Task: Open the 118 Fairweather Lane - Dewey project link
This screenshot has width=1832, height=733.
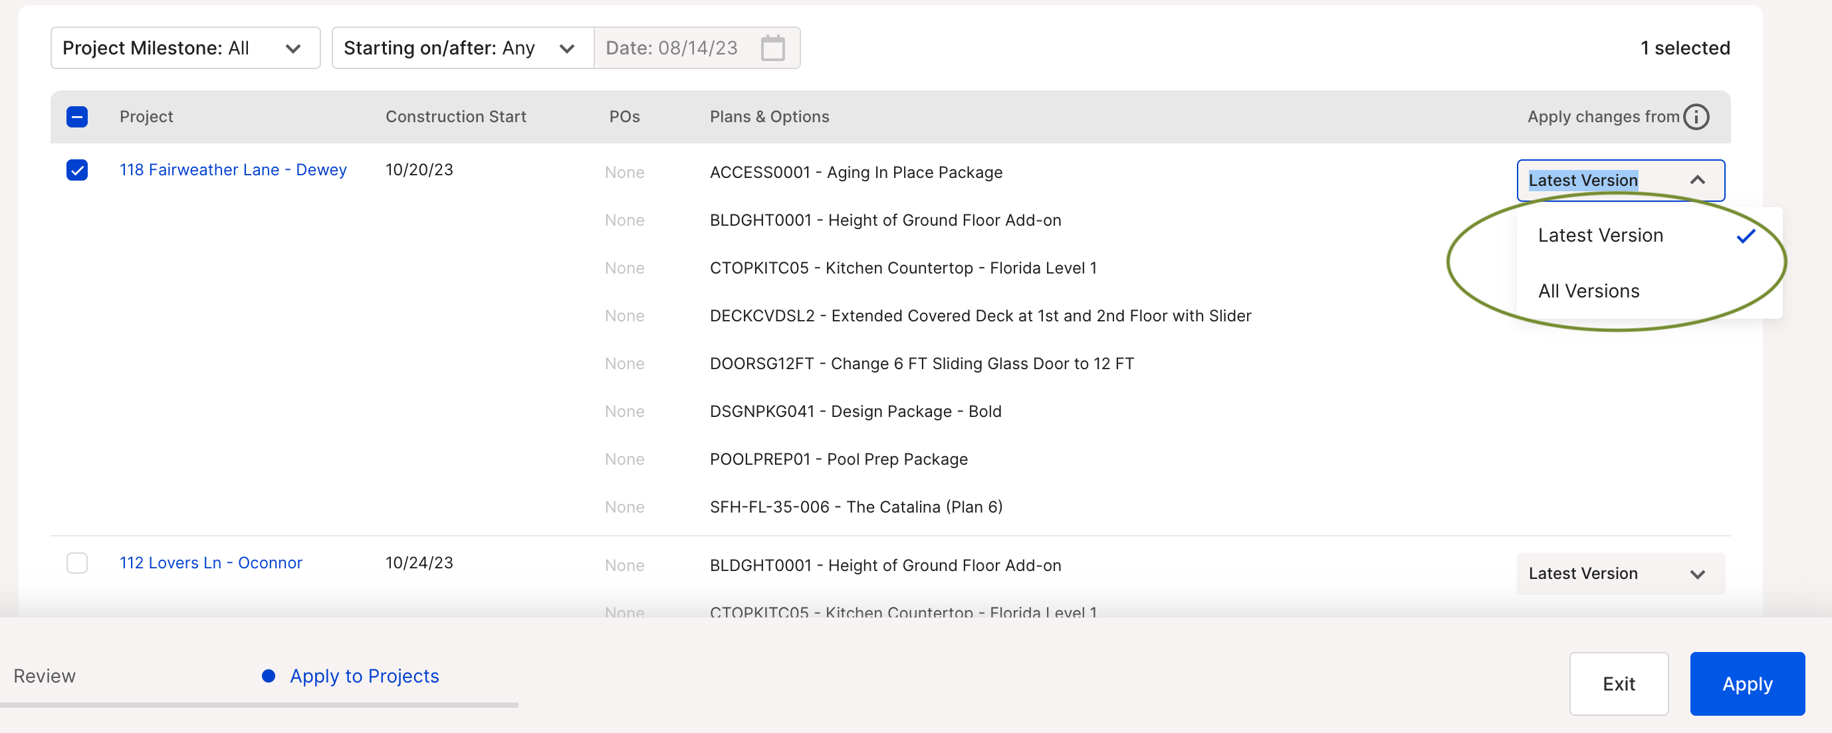Action: pos(233,170)
